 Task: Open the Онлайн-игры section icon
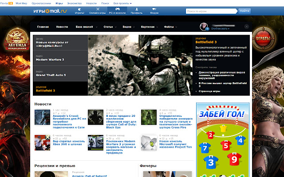[x=98, y=9]
